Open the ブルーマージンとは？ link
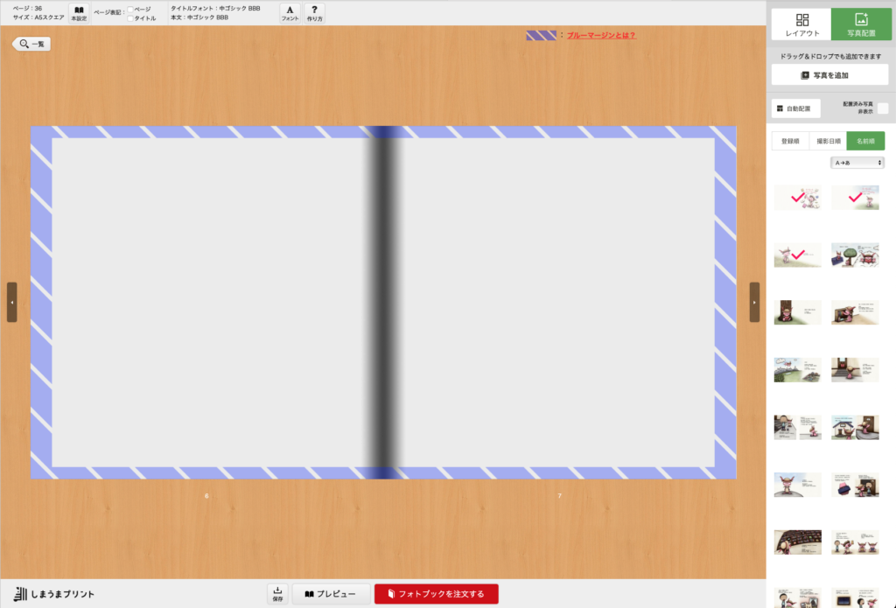Viewport: 896px width, 608px height. click(601, 36)
